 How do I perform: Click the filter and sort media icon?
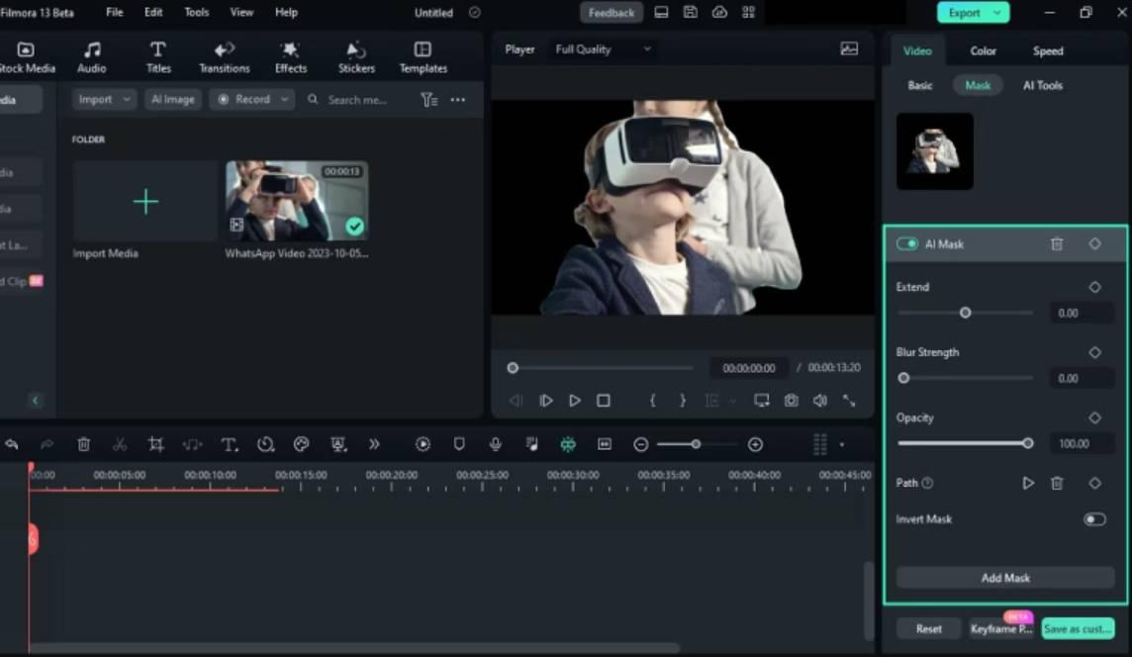(x=428, y=100)
